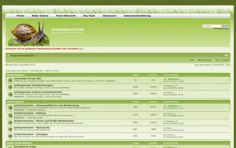Open latest post icon in the Wehwehchen row
This screenshot has width=236, height=148.
click(177, 121)
